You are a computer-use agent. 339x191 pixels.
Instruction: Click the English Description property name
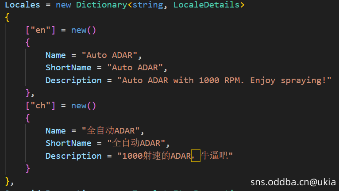(x=73, y=80)
